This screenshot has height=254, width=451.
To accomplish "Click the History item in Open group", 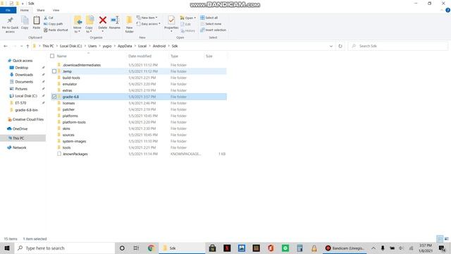I will click(188, 30).
